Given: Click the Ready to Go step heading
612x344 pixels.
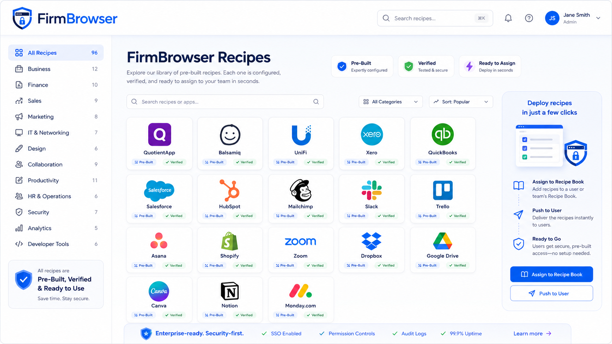Looking at the screenshot, I should pyautogui.click(x=546, y=239).
